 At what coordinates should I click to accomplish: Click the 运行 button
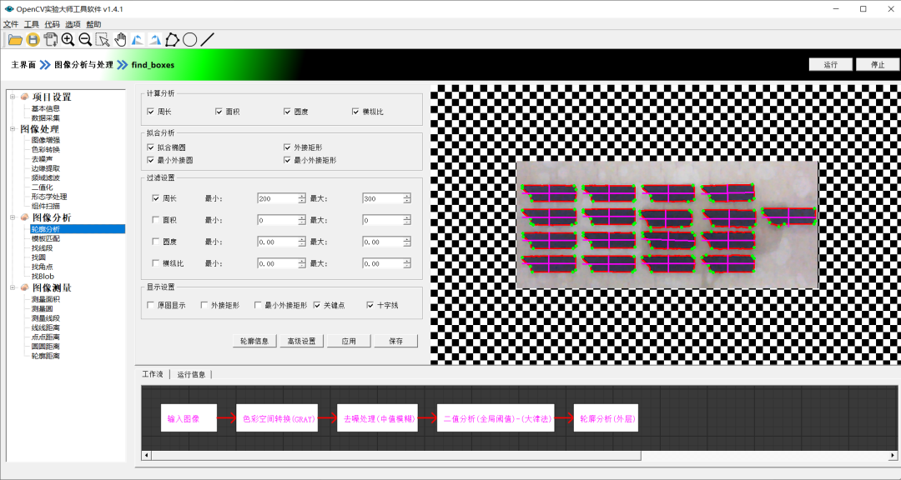click(830, 64)
